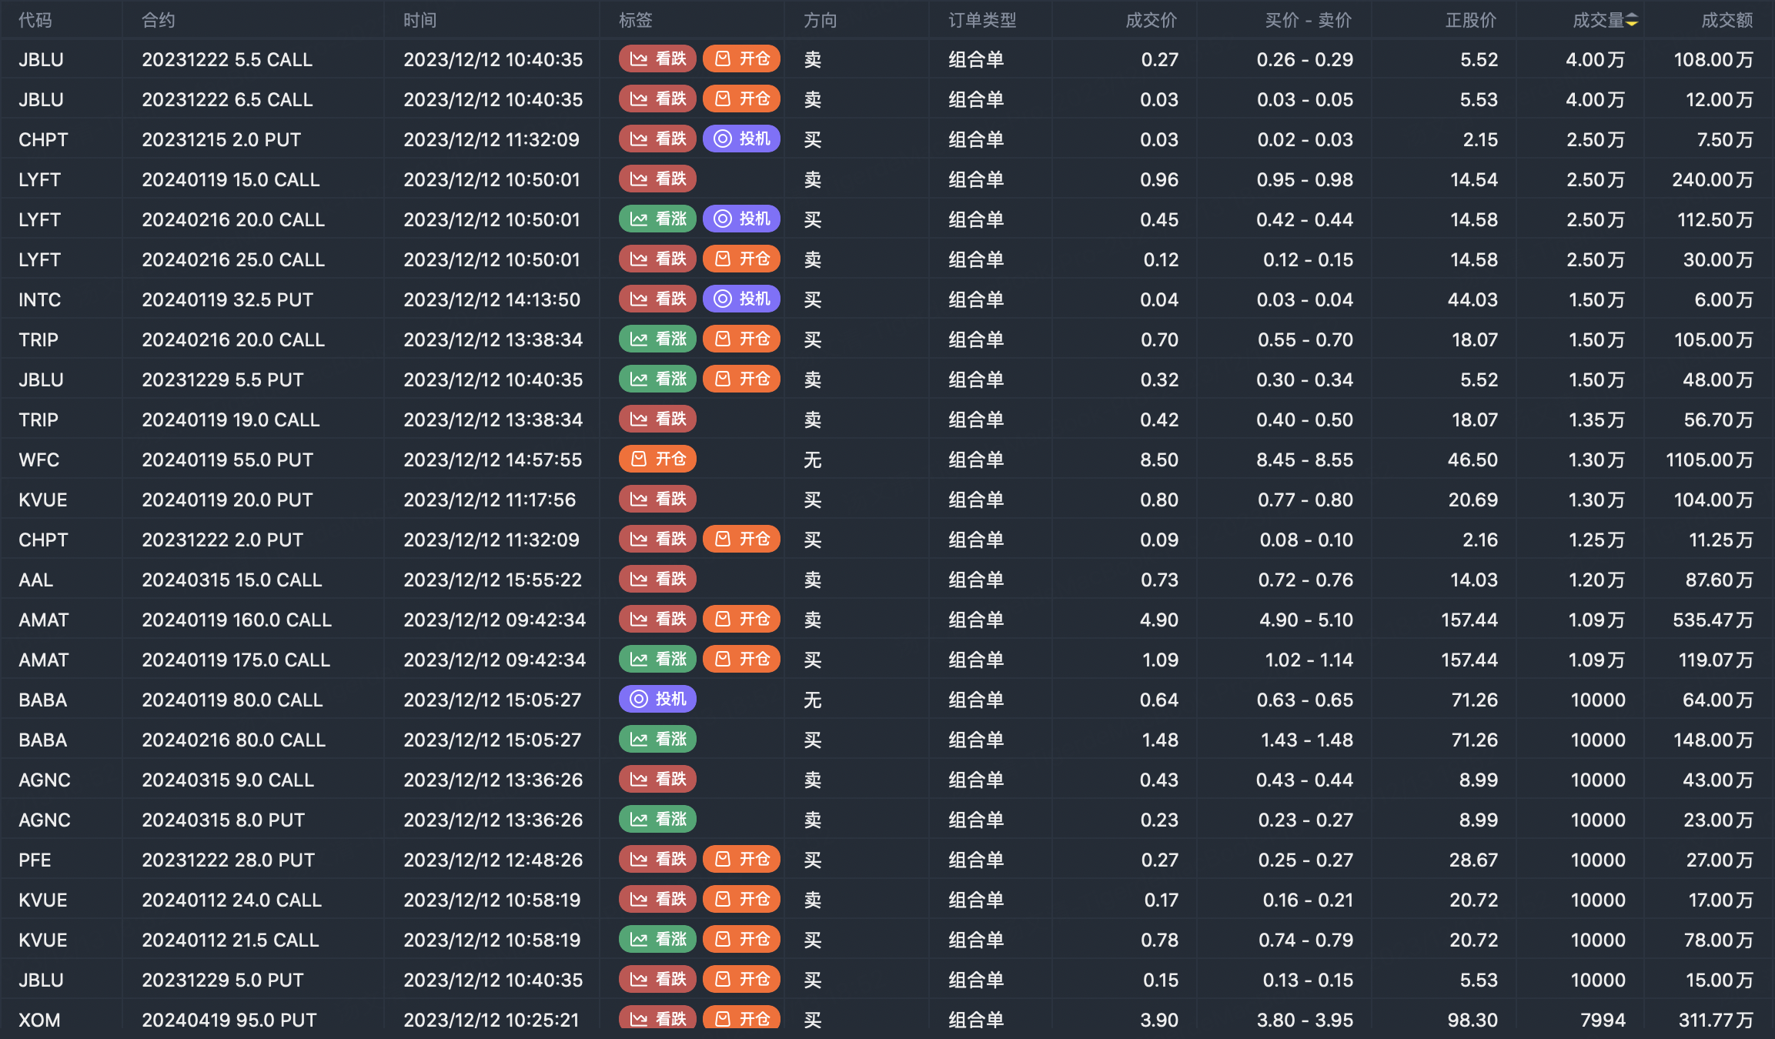Image resolution: width=1775 pixels, height=1039 pixels.
Task: Click 投机 tag on BABA 20240119 row
Action: point(657,700)
